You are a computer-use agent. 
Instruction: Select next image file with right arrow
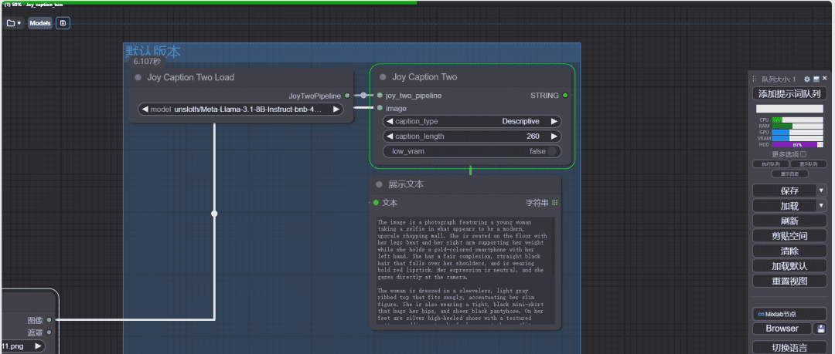point(39,346)
